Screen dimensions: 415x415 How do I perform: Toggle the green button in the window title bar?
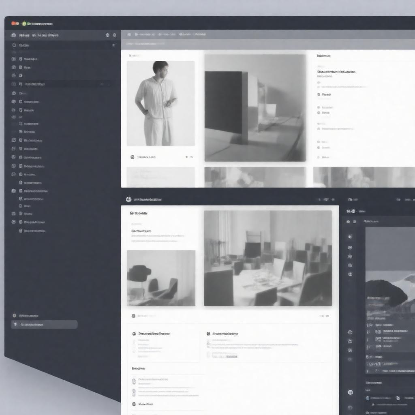click(24, 24)
